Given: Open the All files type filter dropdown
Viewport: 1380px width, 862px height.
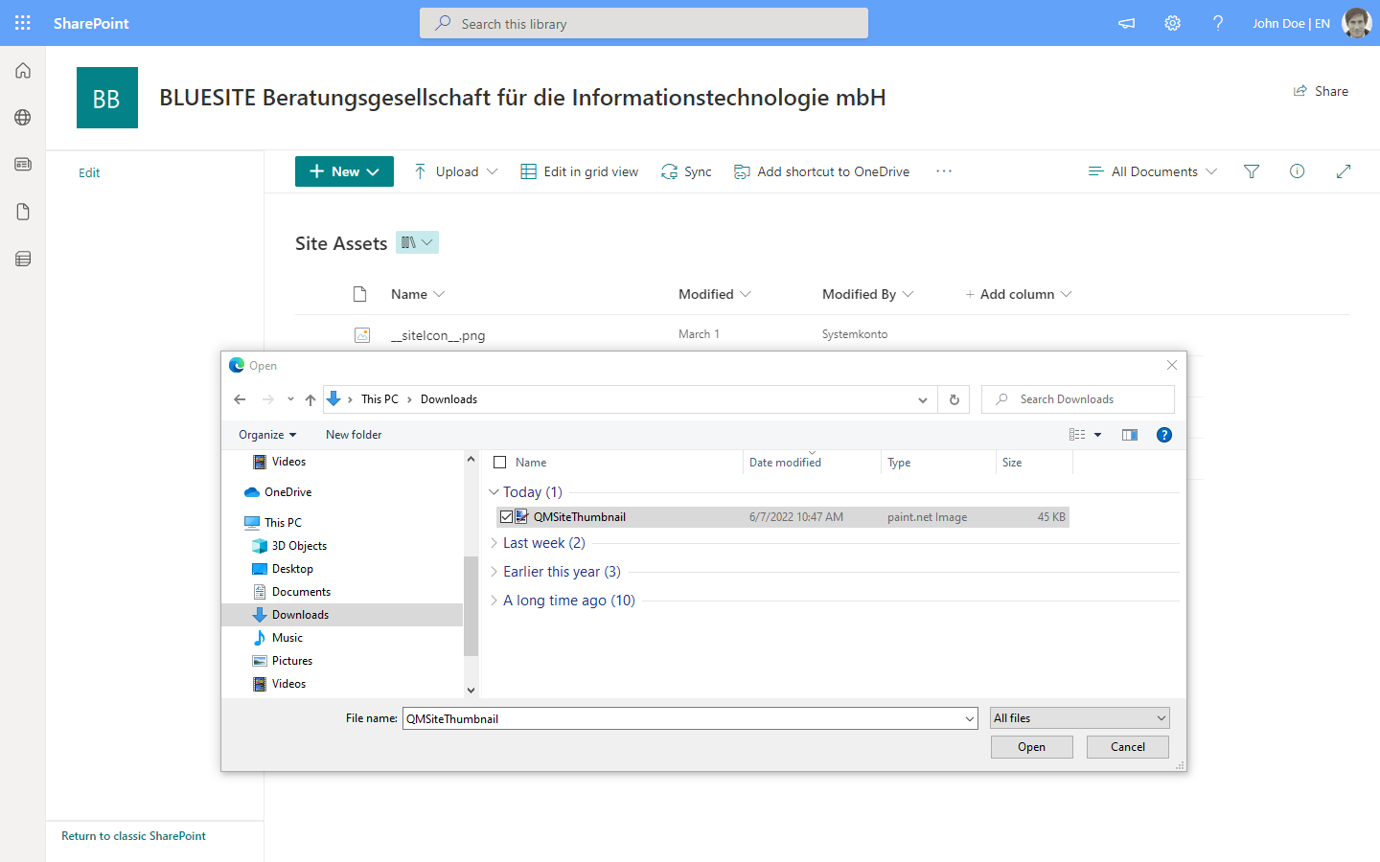Looking at the screenshot, I should tap(1080, 718).
